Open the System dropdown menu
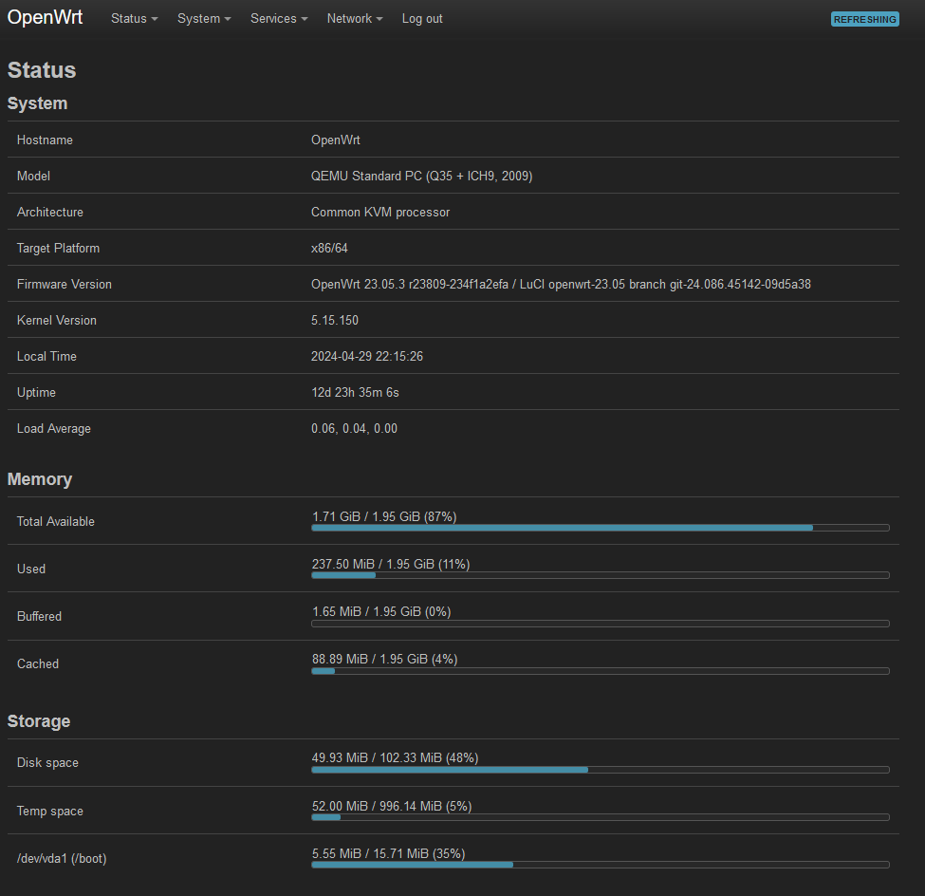Viewport: 925px width, 896px height. (x=203, y=18)
